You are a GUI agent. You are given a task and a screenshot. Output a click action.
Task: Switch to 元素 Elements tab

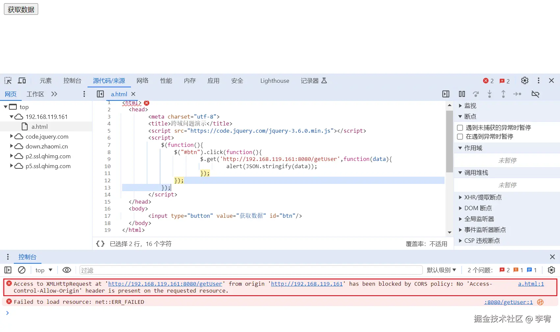(x=46, y=81)
